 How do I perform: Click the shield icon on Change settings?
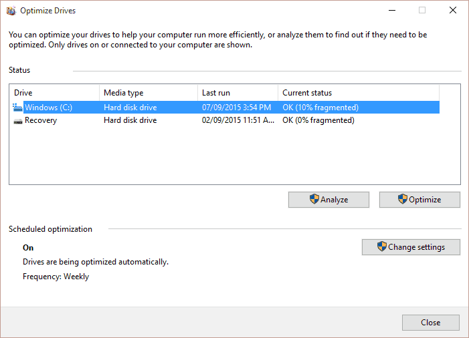(x=381, y=246)
